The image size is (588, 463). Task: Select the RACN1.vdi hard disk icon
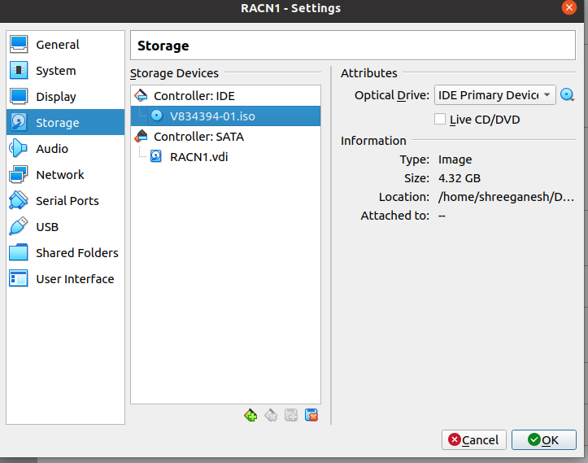pos(156,156)
